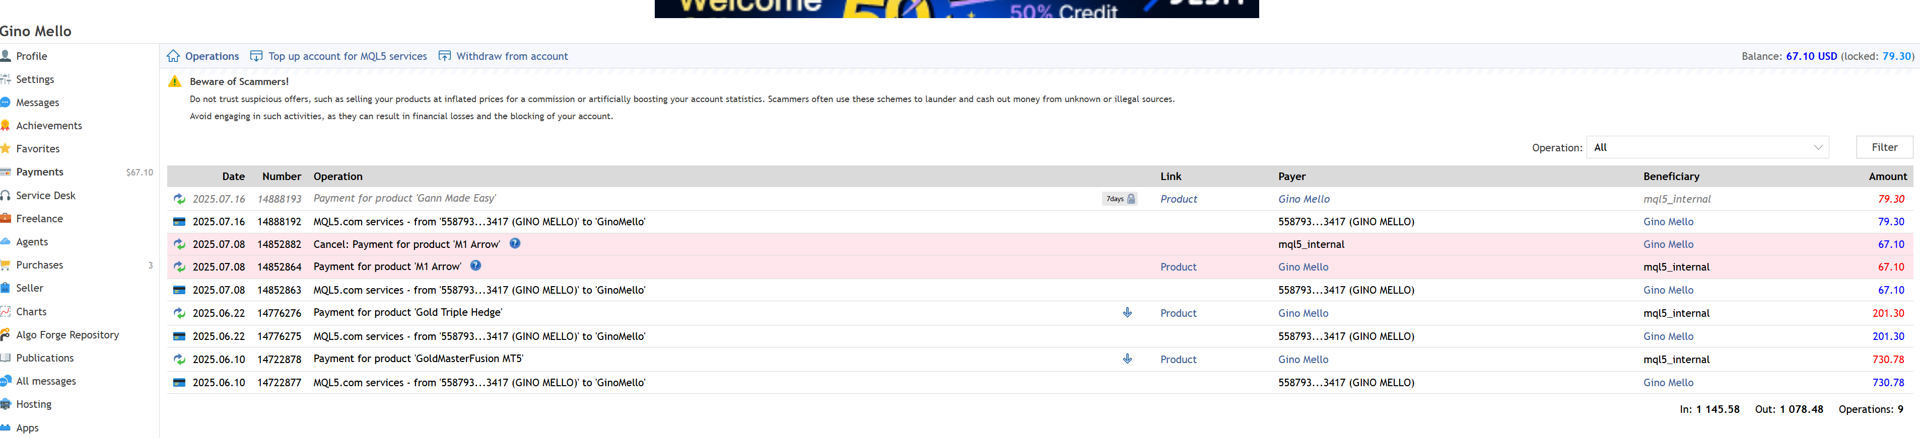The image size is (1920, 438).
Task: Click the Date column header
Action: (233, 176)
